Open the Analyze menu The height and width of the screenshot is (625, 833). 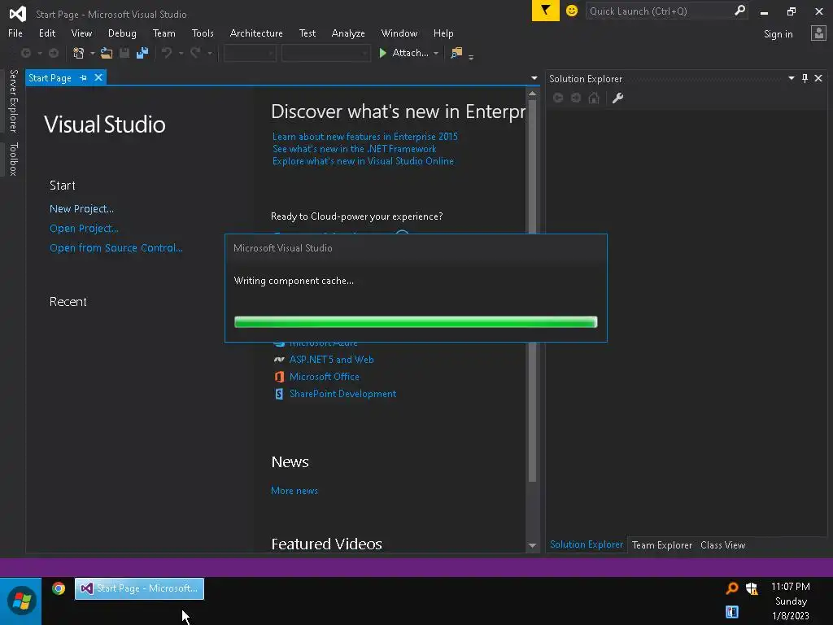[x=348, y=33]
